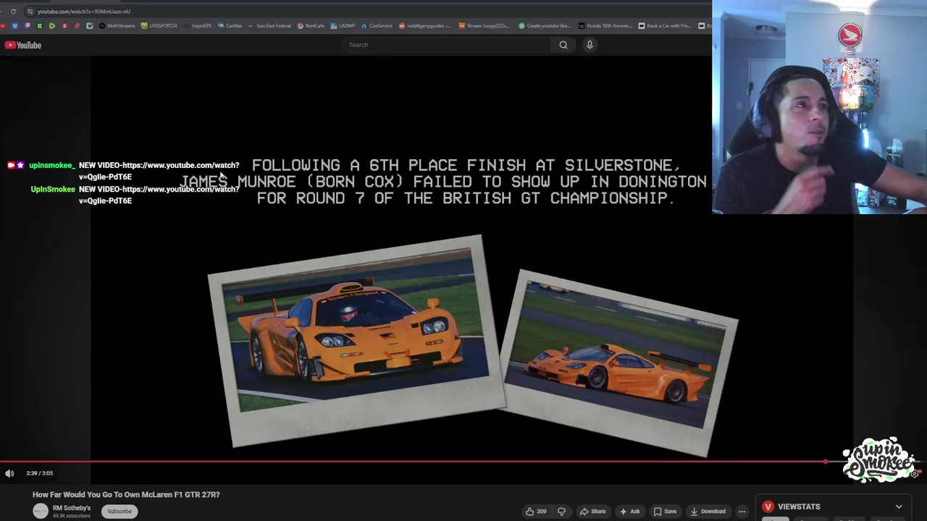This screenshot has height=521, width=927.
Task: Expand the VIEWSTATS panel chevron
Action: 899,507
